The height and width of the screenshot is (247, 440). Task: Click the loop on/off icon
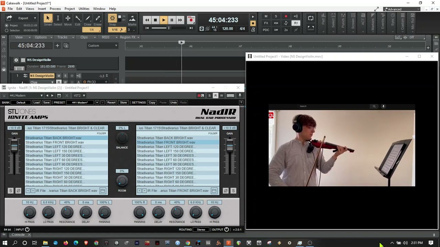coord(311,18)
